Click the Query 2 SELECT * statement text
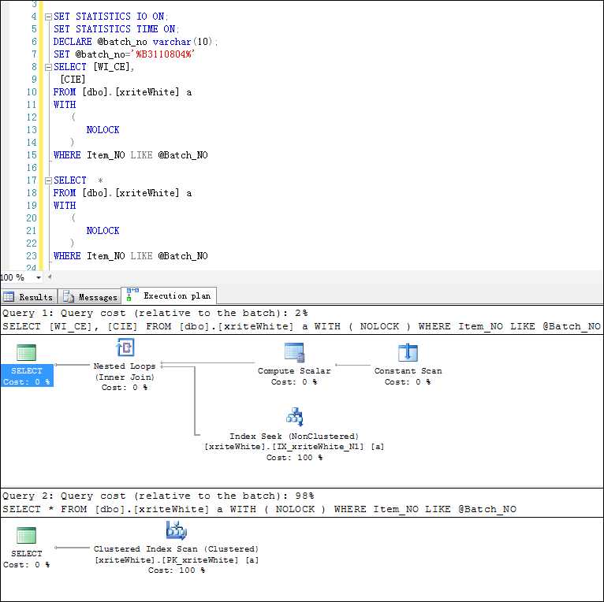 [259, 509]
